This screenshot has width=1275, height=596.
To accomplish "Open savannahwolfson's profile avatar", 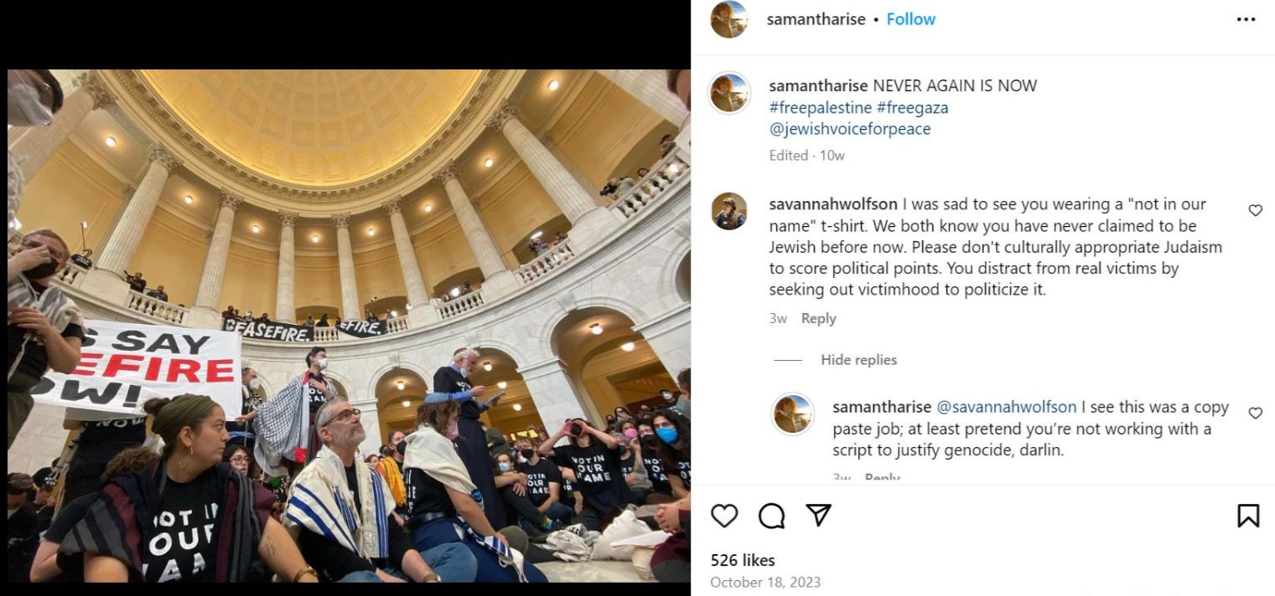I will pos(729,211).
